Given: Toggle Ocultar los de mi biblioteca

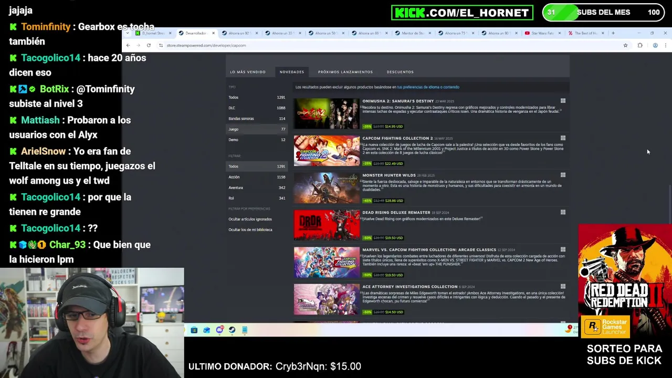Looking at the screenshot, I should (250, 230).
